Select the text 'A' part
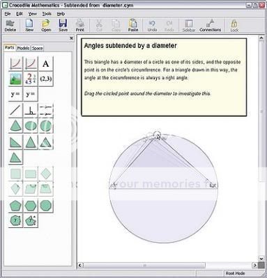Screen dimensions: 267x278 point(46,63)
